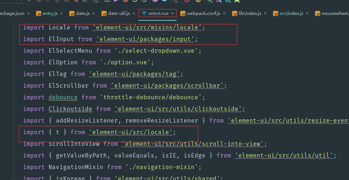
Task: Click the valueEquals identifier
Action: pos(134,155)
